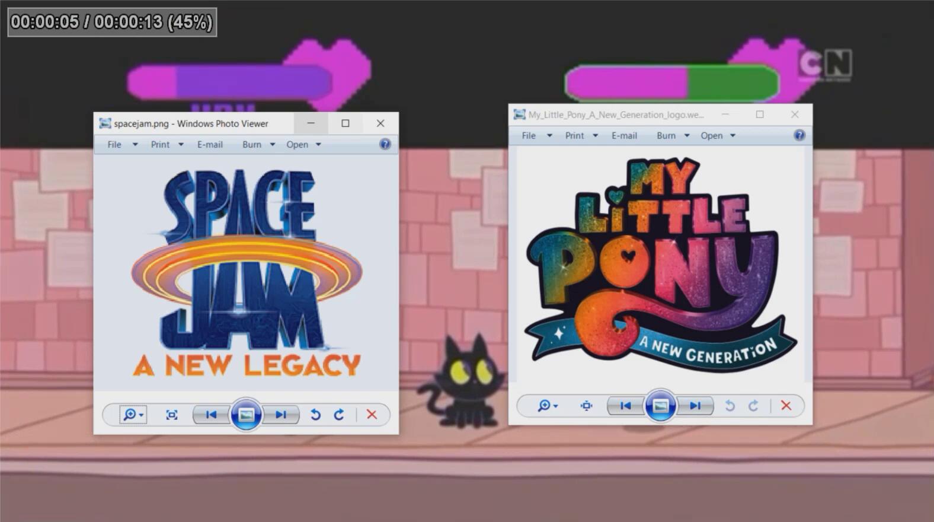Rotate Space Jam image clockwise
Image resolution: width=934 pixels, height=522 pixels.
pyautogui.click(x=339, y=415)
